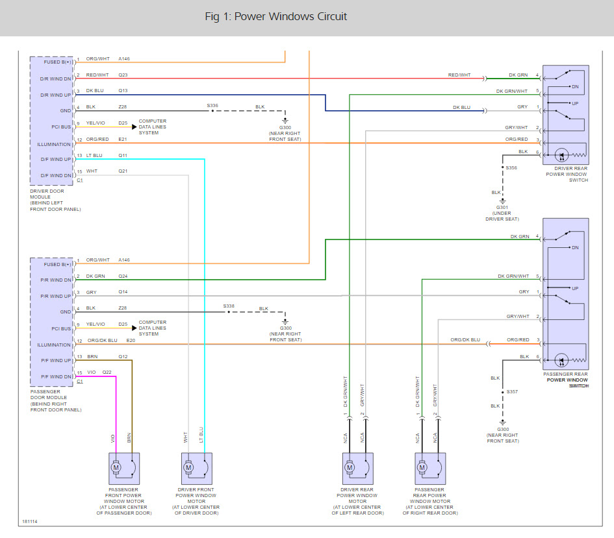Click the 'GRY Q14' wire label

[x=107, y=292]
